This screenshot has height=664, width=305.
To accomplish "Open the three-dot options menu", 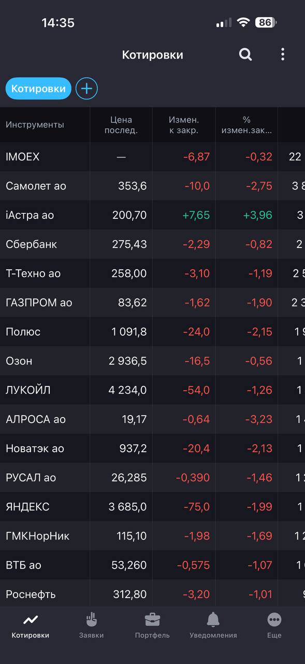I will click(283, 54).
